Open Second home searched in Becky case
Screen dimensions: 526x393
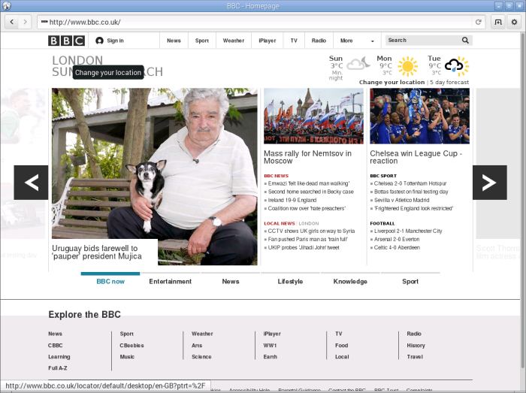click(x=310, y=192)
